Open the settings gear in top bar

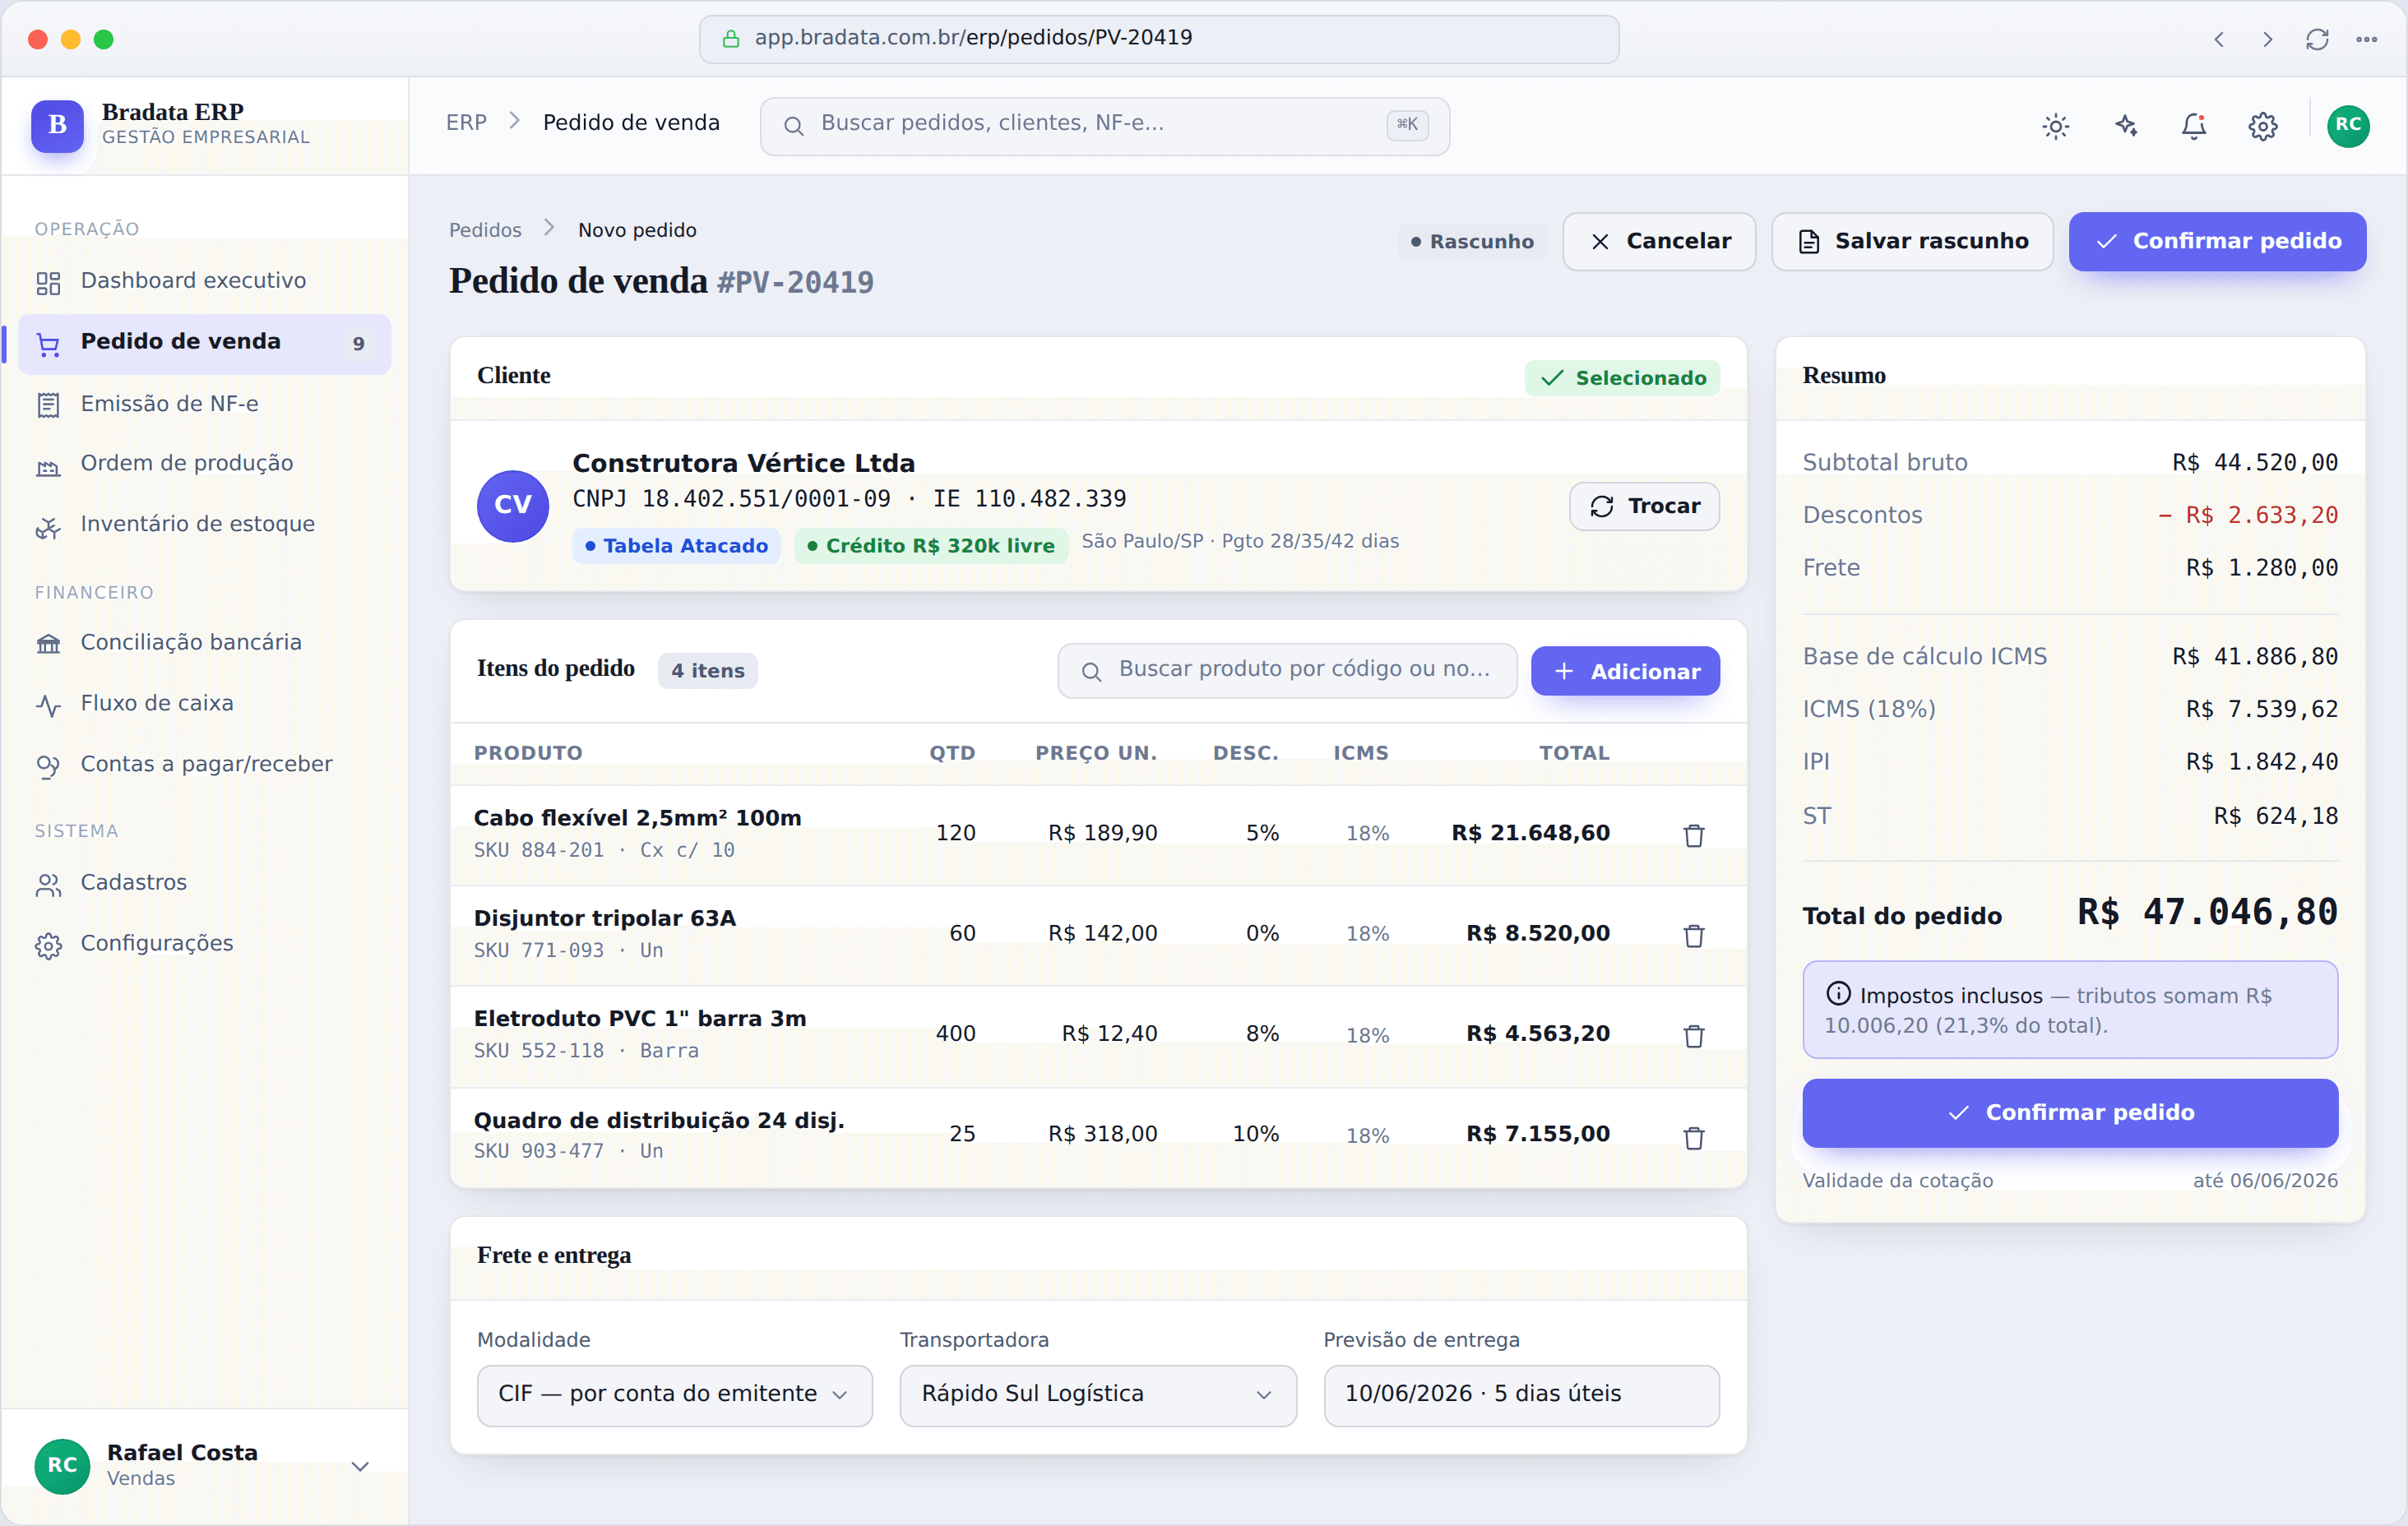click(2263, 126)
